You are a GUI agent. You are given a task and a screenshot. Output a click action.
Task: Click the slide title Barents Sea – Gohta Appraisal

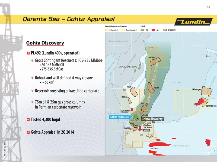pyautogui.click(x=69, y=19)
